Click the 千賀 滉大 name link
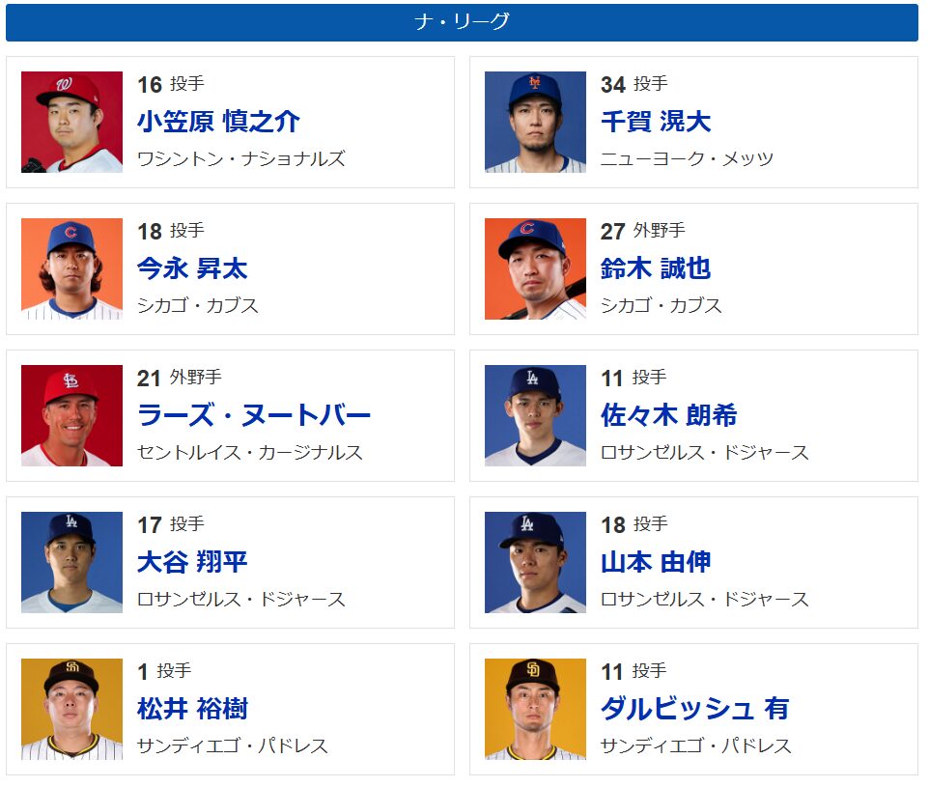This screenshot has height=787, width=929. tap(655, 122)
